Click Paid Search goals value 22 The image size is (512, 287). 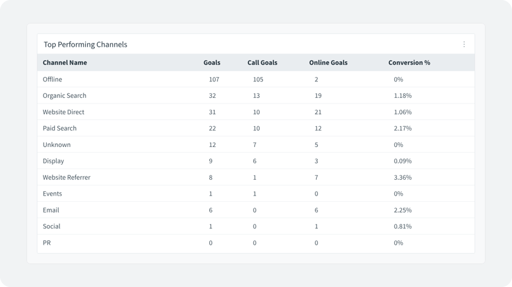(212, 128)
